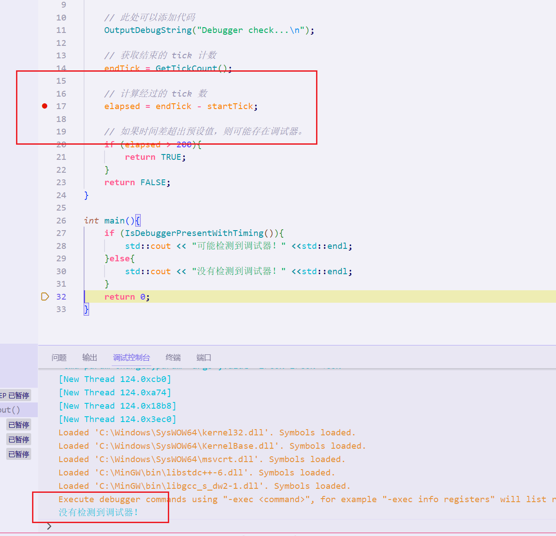556x536 pixels.
Task: Click the "[New Thread 124.0xcb0]" console line
Action: coord(115,379)
